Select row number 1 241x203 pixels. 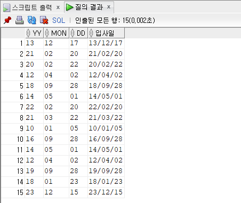(x=13, y=43)
